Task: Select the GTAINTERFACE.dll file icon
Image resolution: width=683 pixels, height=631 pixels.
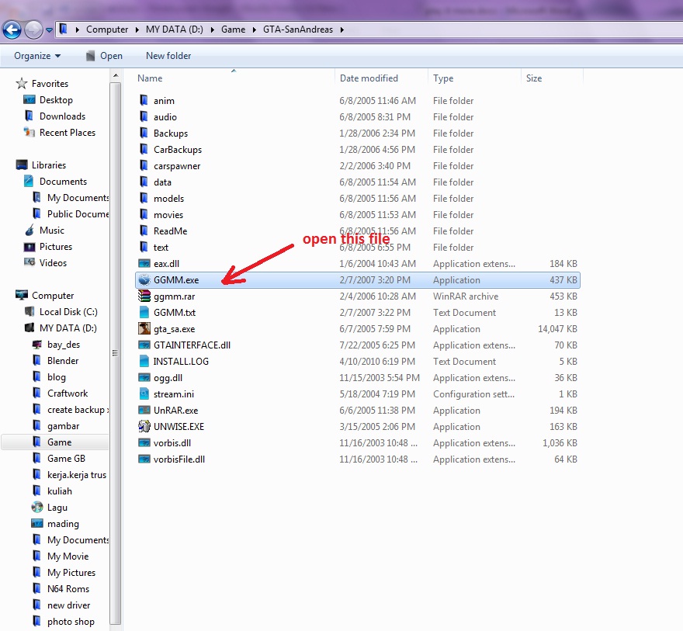Action: tap(144, 345)
